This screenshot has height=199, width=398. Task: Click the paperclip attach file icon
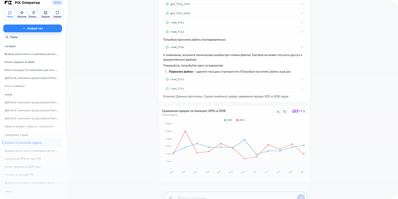171,197
